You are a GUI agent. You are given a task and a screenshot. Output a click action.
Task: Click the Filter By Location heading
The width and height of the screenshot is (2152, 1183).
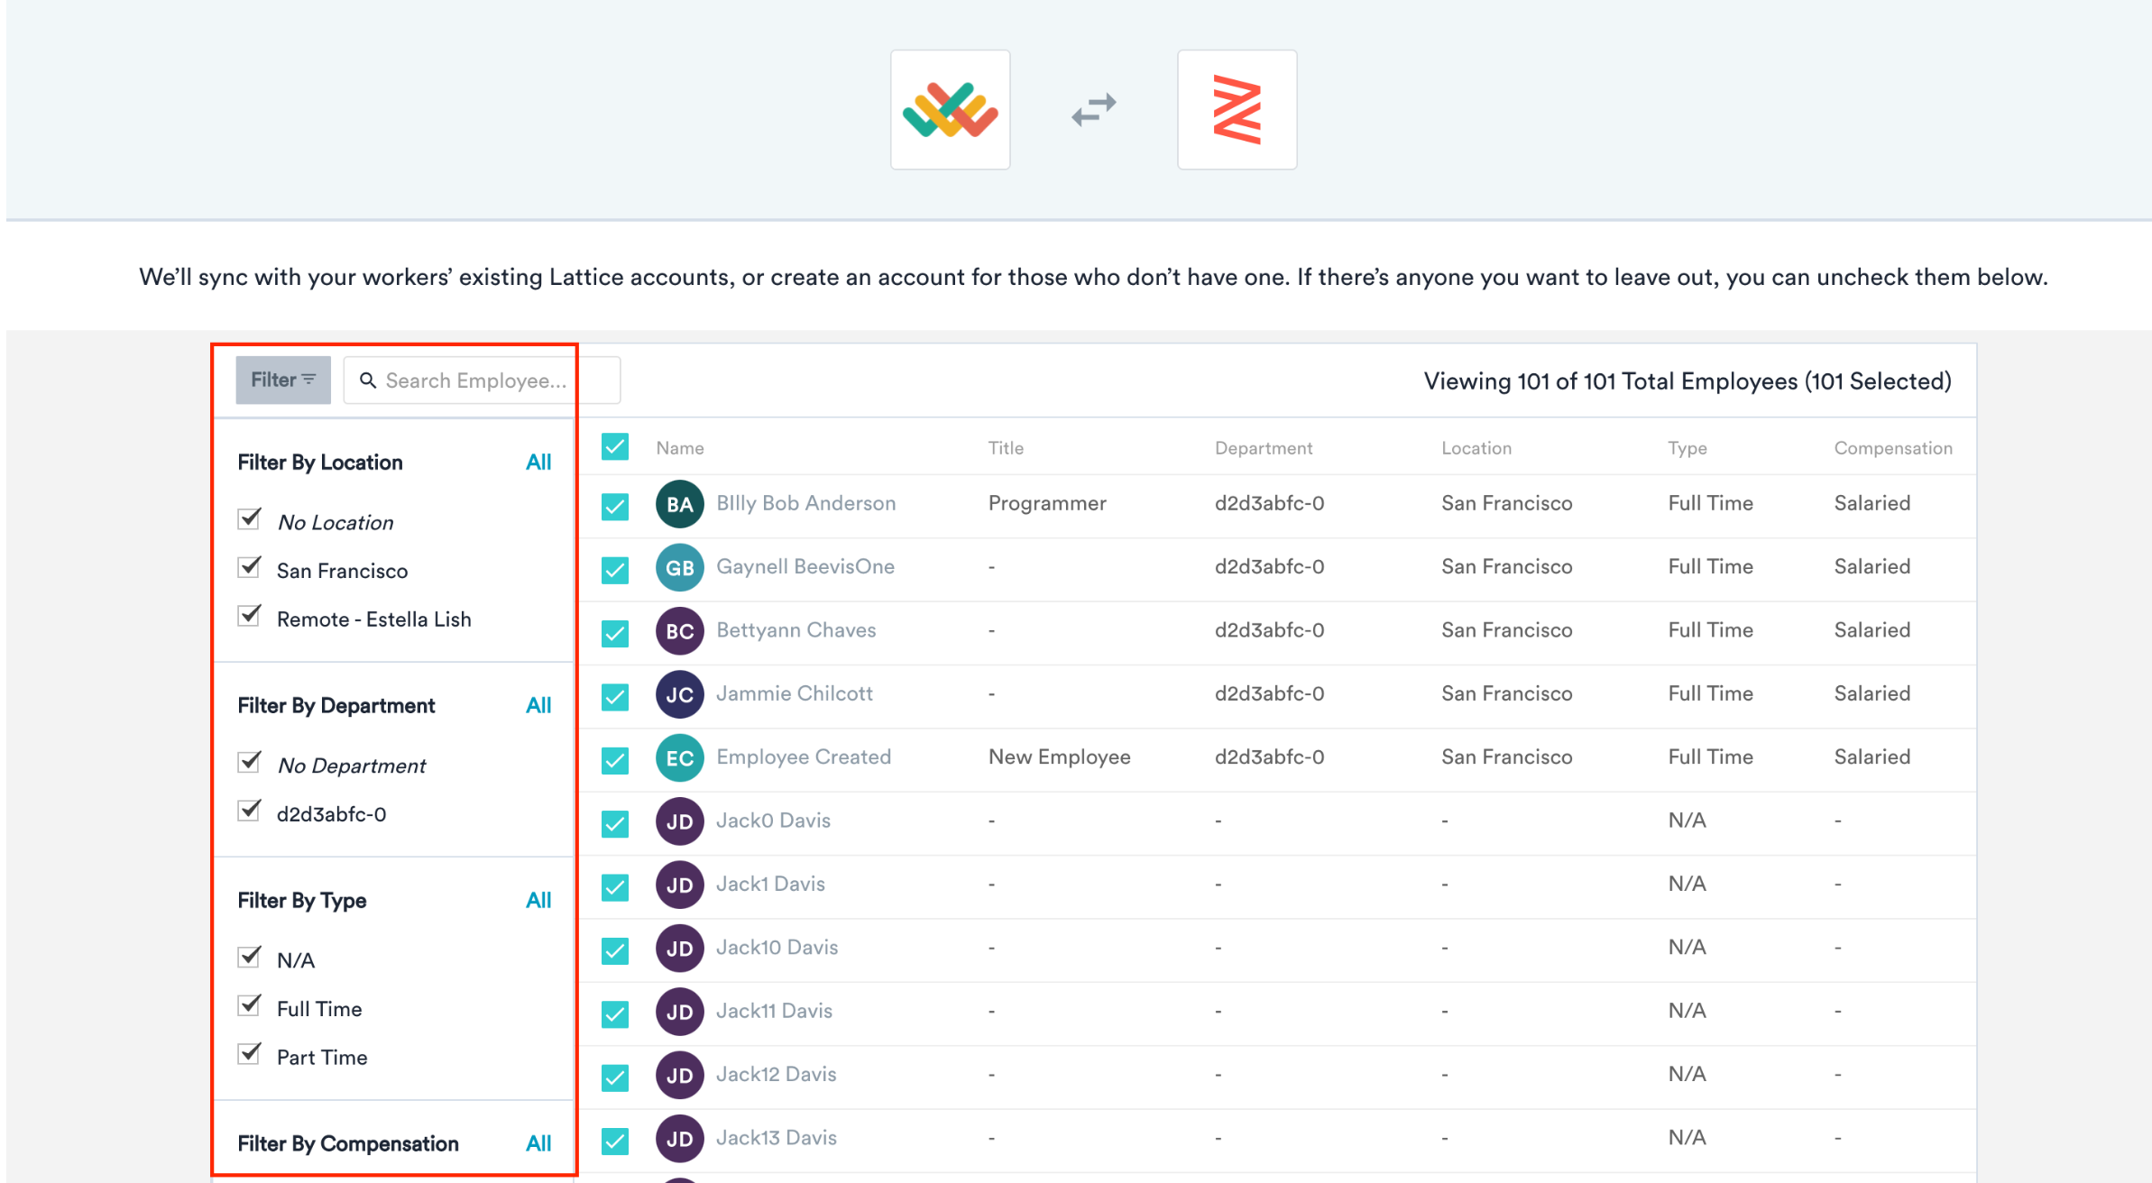pyautogui.click(x=320, y=463)
